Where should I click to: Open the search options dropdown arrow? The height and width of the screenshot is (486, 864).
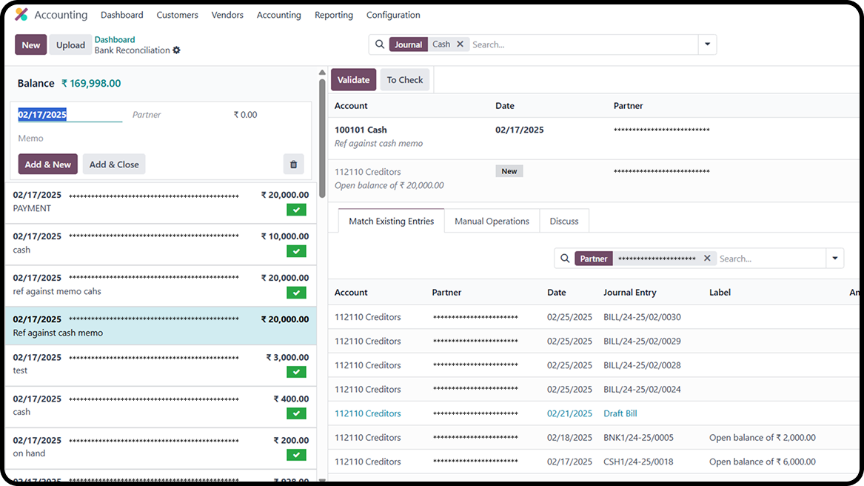[706, 44]
